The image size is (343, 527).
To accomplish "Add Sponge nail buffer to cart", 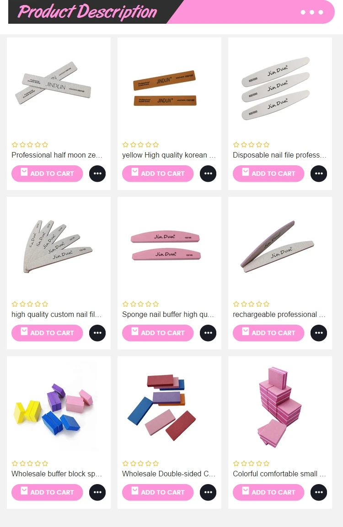I will coord(158,333).
